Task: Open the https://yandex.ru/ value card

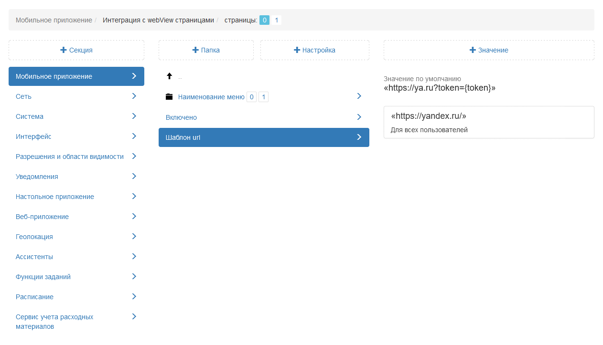Action: click(488, 122)
